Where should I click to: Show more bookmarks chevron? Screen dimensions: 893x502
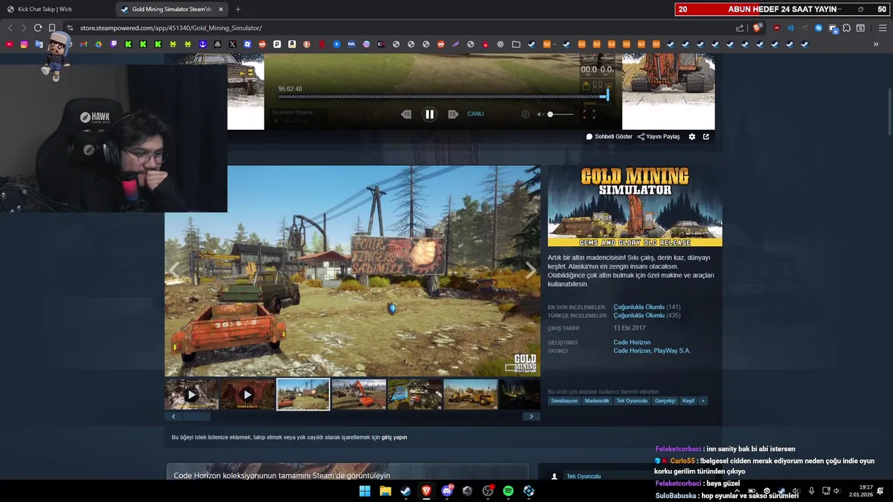click(876, 44)
